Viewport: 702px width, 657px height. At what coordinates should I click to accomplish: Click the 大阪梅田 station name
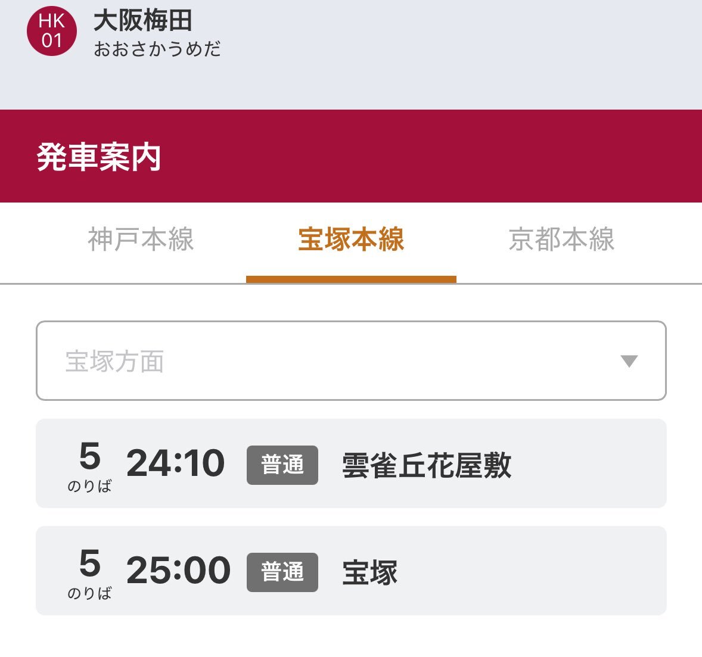(x=143, y=21)
